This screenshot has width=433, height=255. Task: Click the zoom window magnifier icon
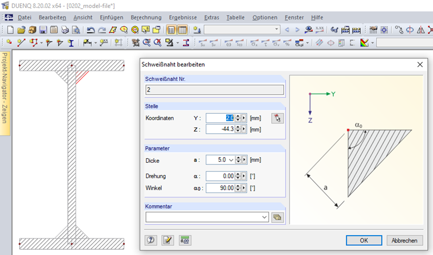[x=146, y=43]
